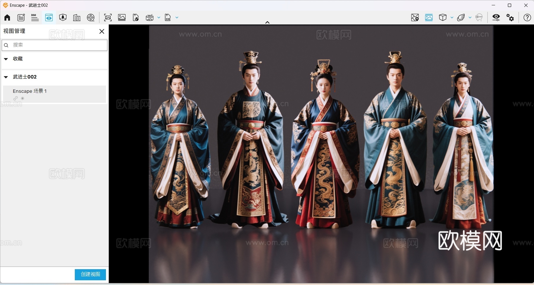Viewport: 534px width, 285px height.
Task: Minimize the Enscape window
Action: point(493,5)
